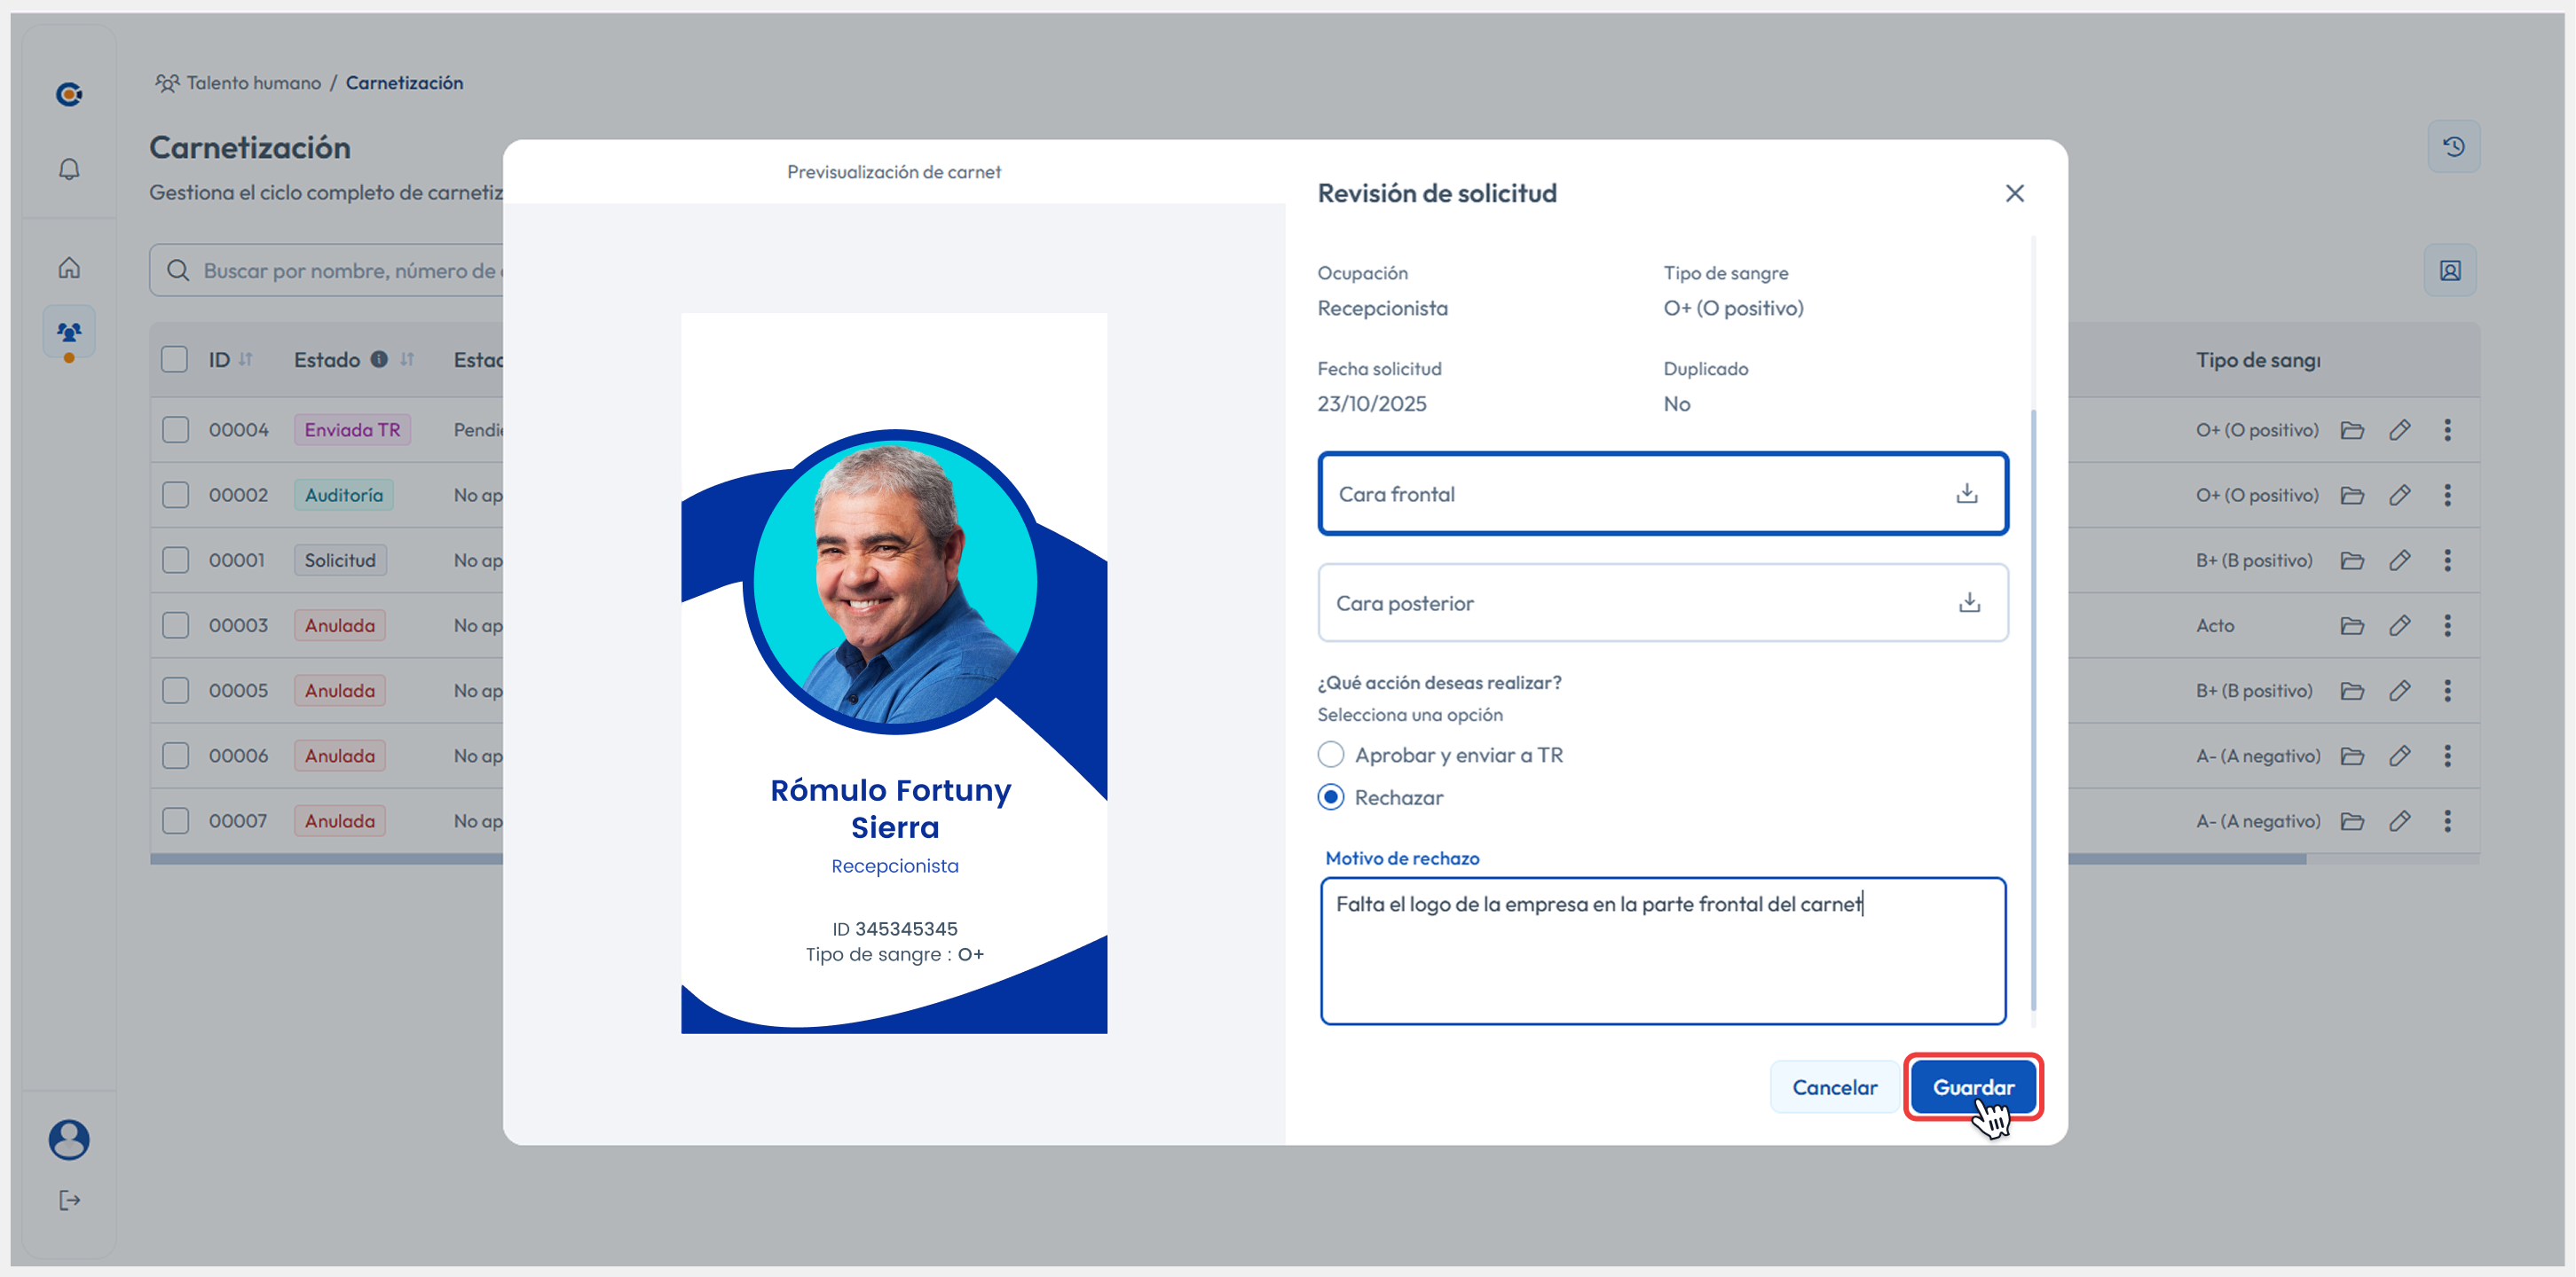Image resolution: width=2576 pixels, height=1277 pixels.
Task: Open the version history panel icon
Action: click(x=2454, y=146)
